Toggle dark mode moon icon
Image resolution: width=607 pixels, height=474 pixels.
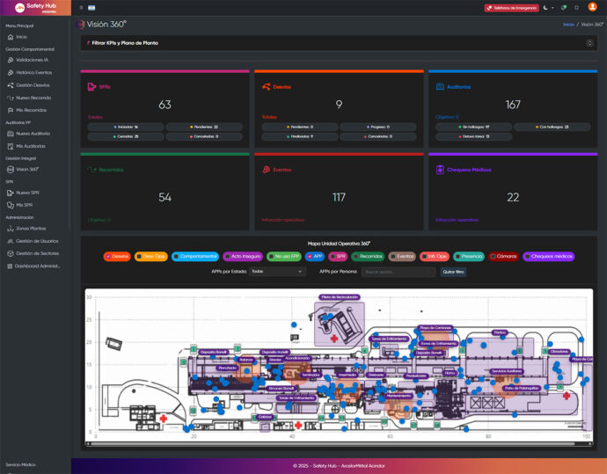point(545,7)
